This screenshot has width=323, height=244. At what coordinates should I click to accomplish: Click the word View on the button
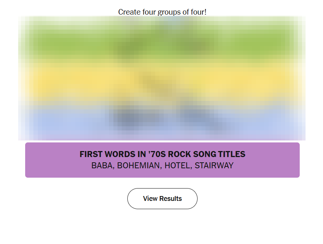pos(150,199)
